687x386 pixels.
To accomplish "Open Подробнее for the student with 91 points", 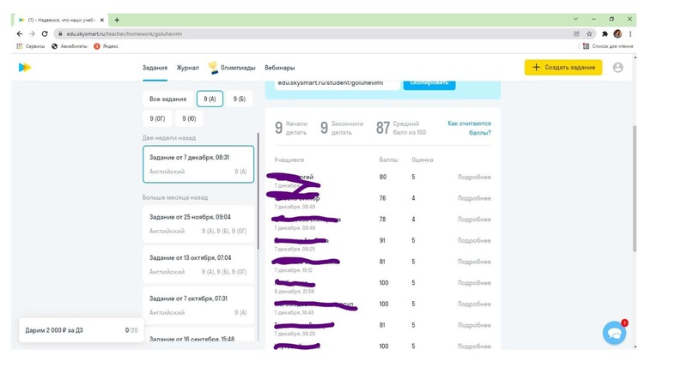I will tap(474, 241).
